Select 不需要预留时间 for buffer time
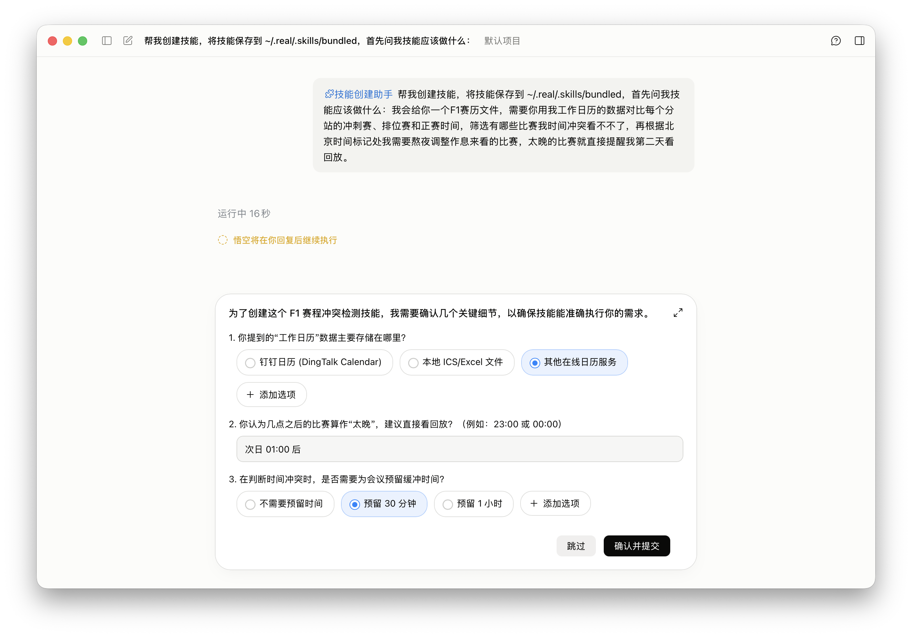This screenshot has height=637, width=912. [x=285, y=504]
